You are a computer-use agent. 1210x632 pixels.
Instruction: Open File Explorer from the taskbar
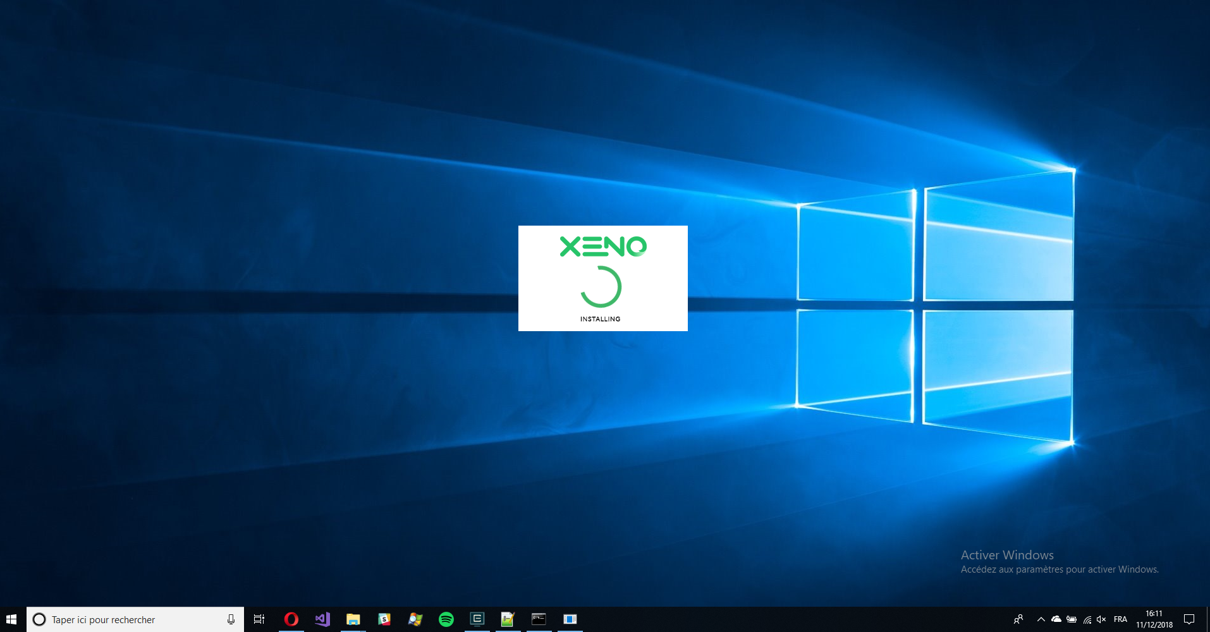click(353, 619)
